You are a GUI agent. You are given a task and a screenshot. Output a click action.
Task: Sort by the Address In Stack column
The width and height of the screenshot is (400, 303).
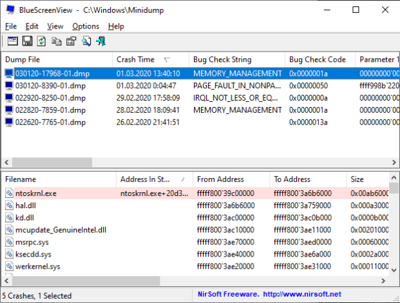[155, 179]
